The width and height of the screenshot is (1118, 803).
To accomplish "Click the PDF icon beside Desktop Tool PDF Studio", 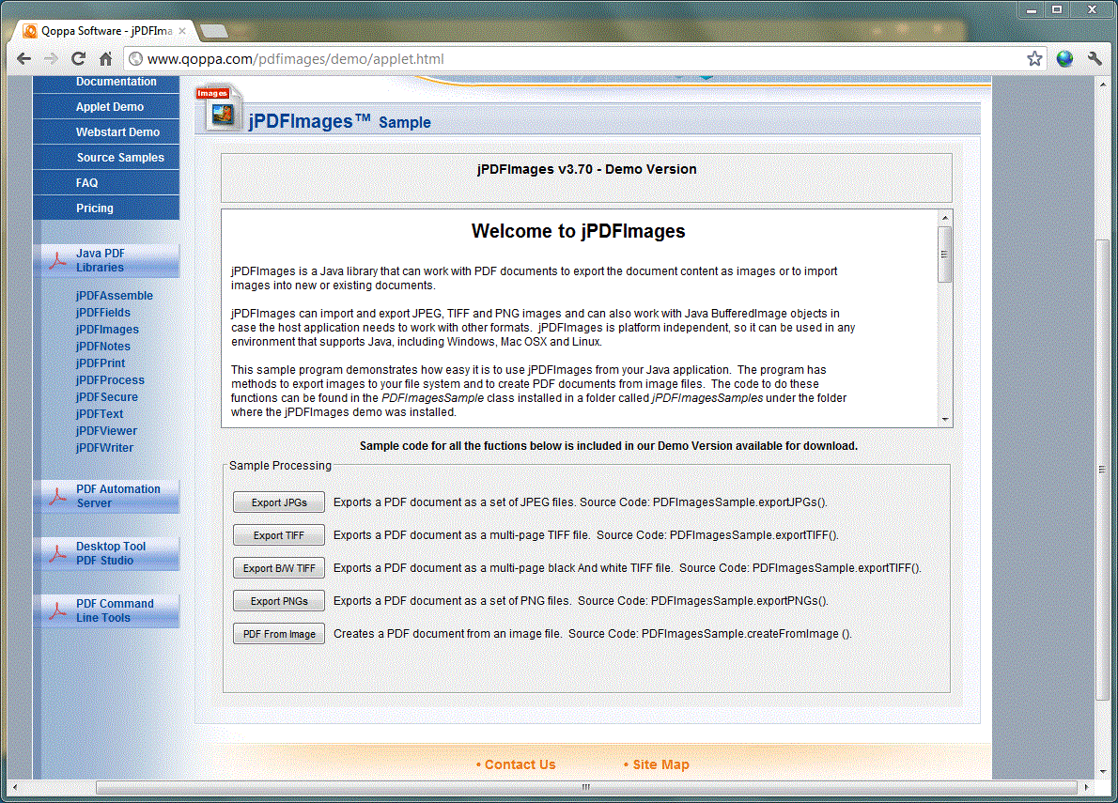I will pyautogui.click(x=57, y=553).
